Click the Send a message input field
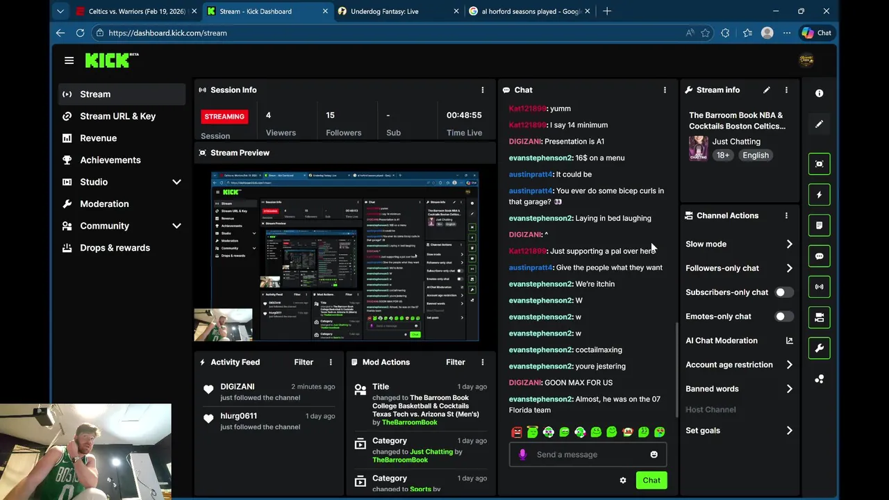The height and width of the screenshot is (500, 889). point(588,455)
